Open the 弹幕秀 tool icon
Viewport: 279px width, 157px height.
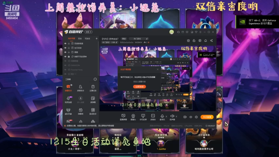pos(81,111)
